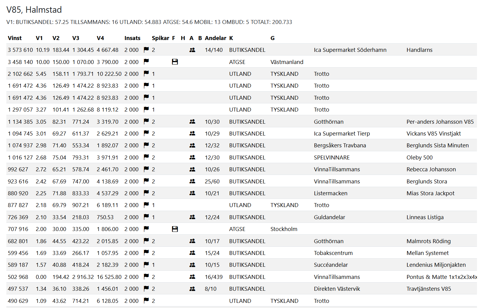Click the Spikar column header
This screenshot has width=483, height=308.
[x=160, y=38]
